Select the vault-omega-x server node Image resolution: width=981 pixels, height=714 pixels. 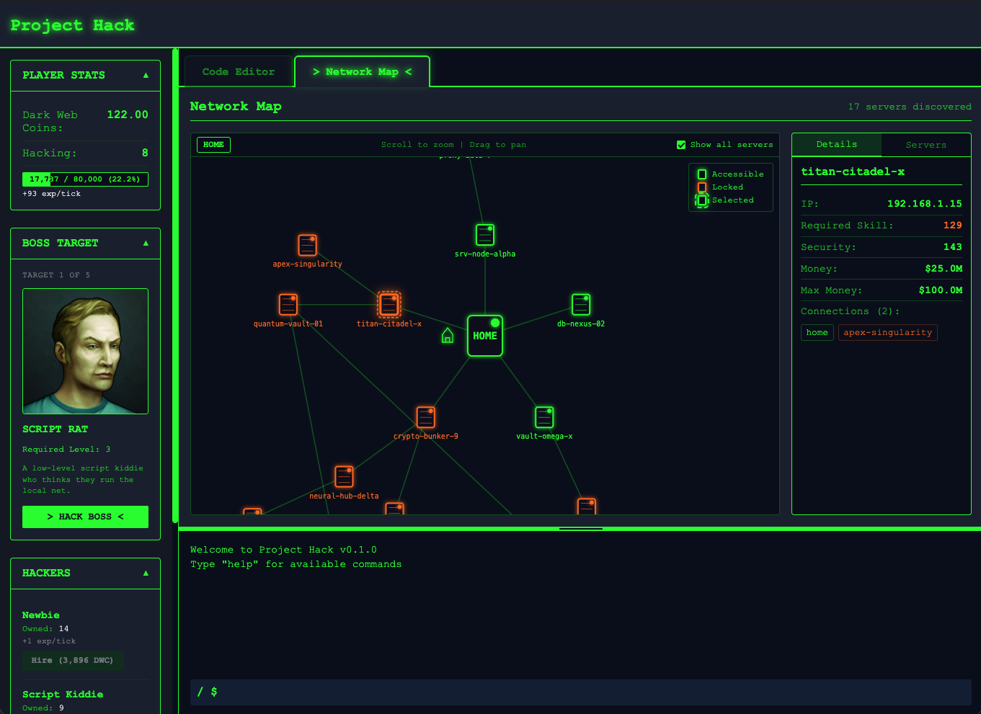[544, 416]
